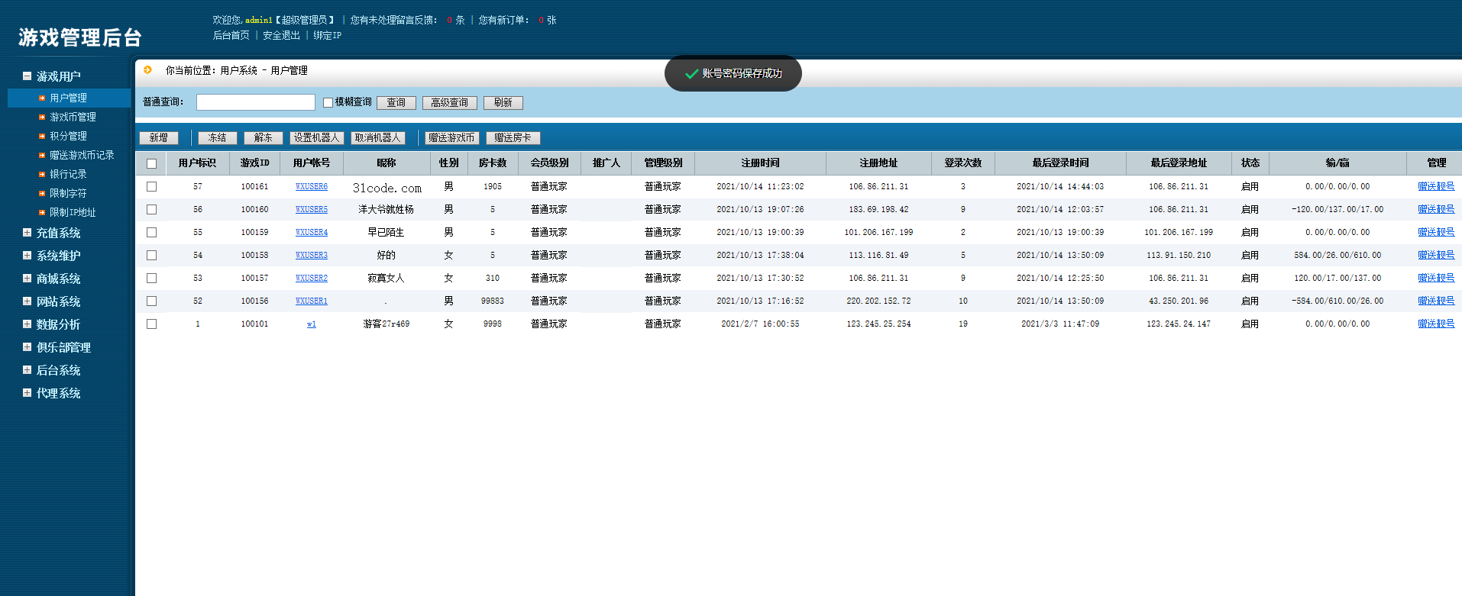Click the orange arrow icon beside 限制IP地址

click(x=42, y=212)
